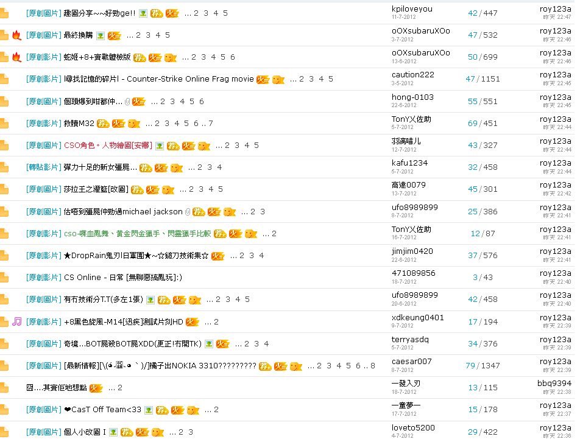The image size is (580, 442).
Task: Go to page 8 of NOKIA 3310 thread
Action: click(x=373, y=366)
